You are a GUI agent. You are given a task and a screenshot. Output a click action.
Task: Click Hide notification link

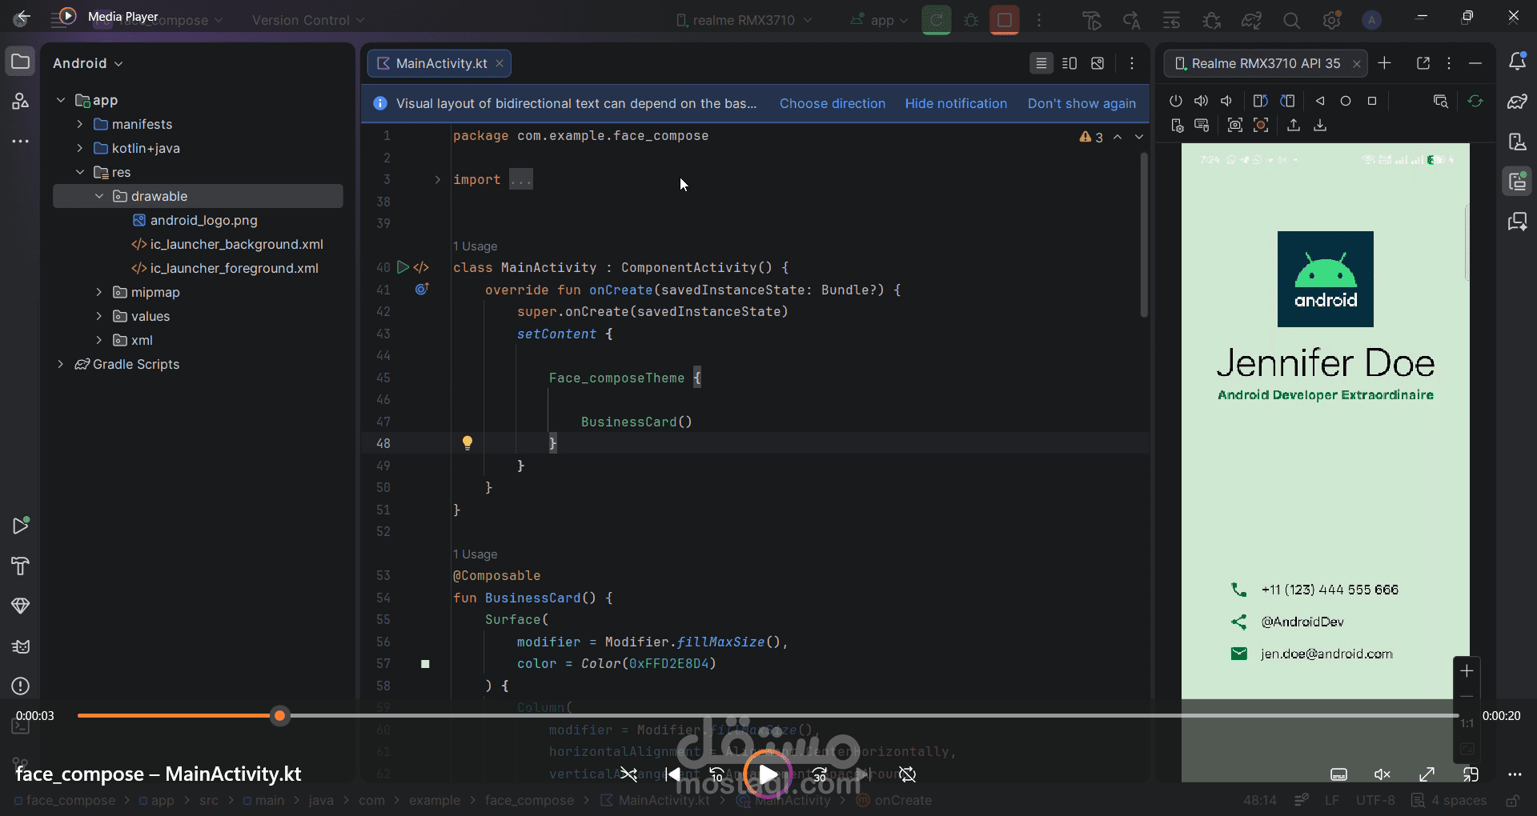(x=956, y=103)
